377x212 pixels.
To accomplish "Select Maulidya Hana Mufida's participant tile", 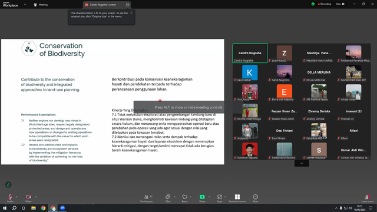I will (x=319, y=53).
